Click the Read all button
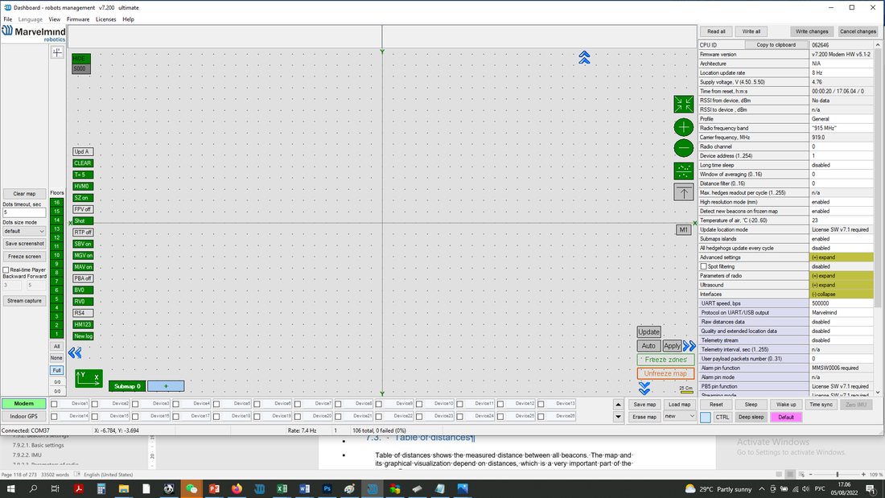Viewport: 885px width, 498px height. [x=716, y=31]
